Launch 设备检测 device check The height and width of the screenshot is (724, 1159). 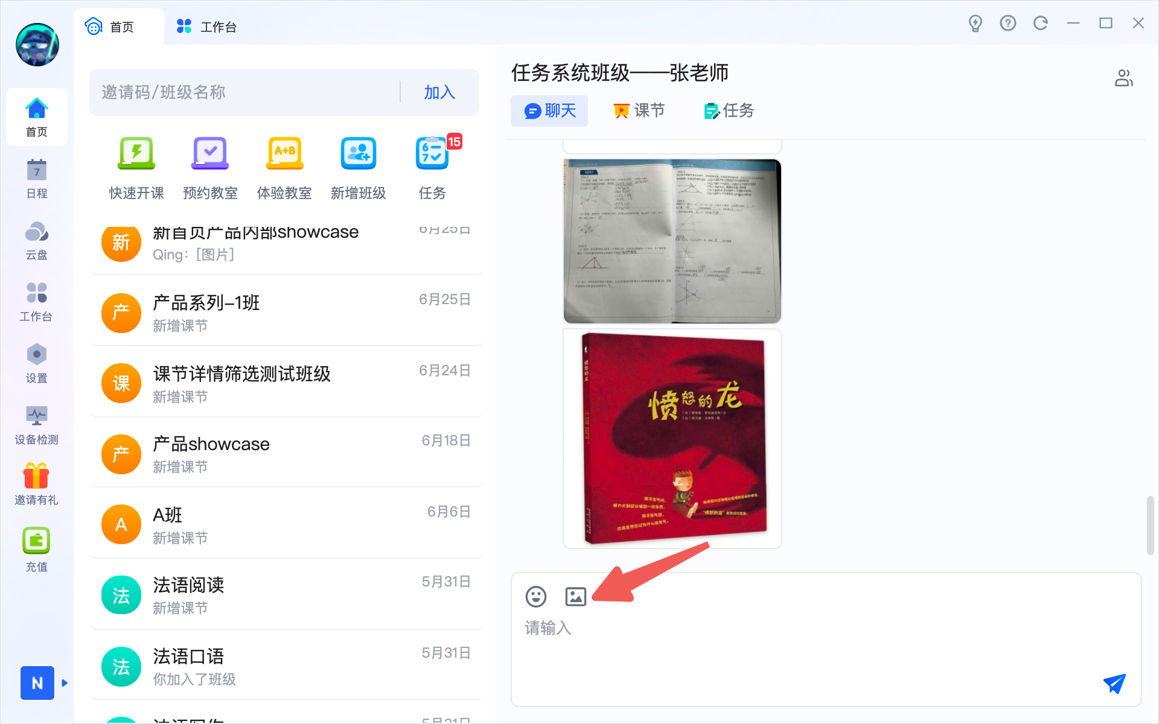click(37, 425)
